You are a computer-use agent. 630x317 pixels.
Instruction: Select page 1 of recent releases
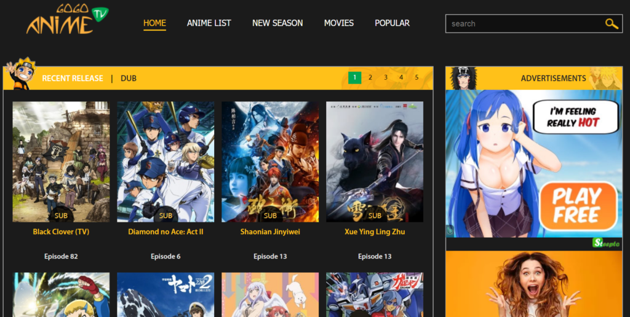355,78
